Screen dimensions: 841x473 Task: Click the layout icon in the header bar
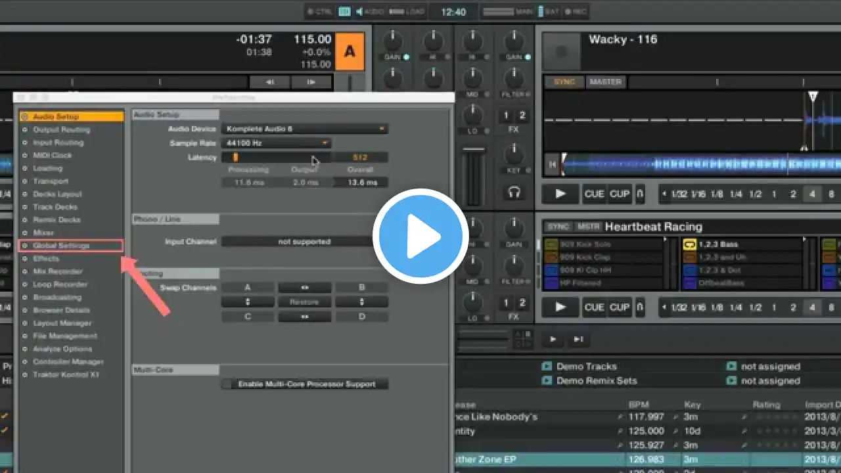click(x=344, y=12)
